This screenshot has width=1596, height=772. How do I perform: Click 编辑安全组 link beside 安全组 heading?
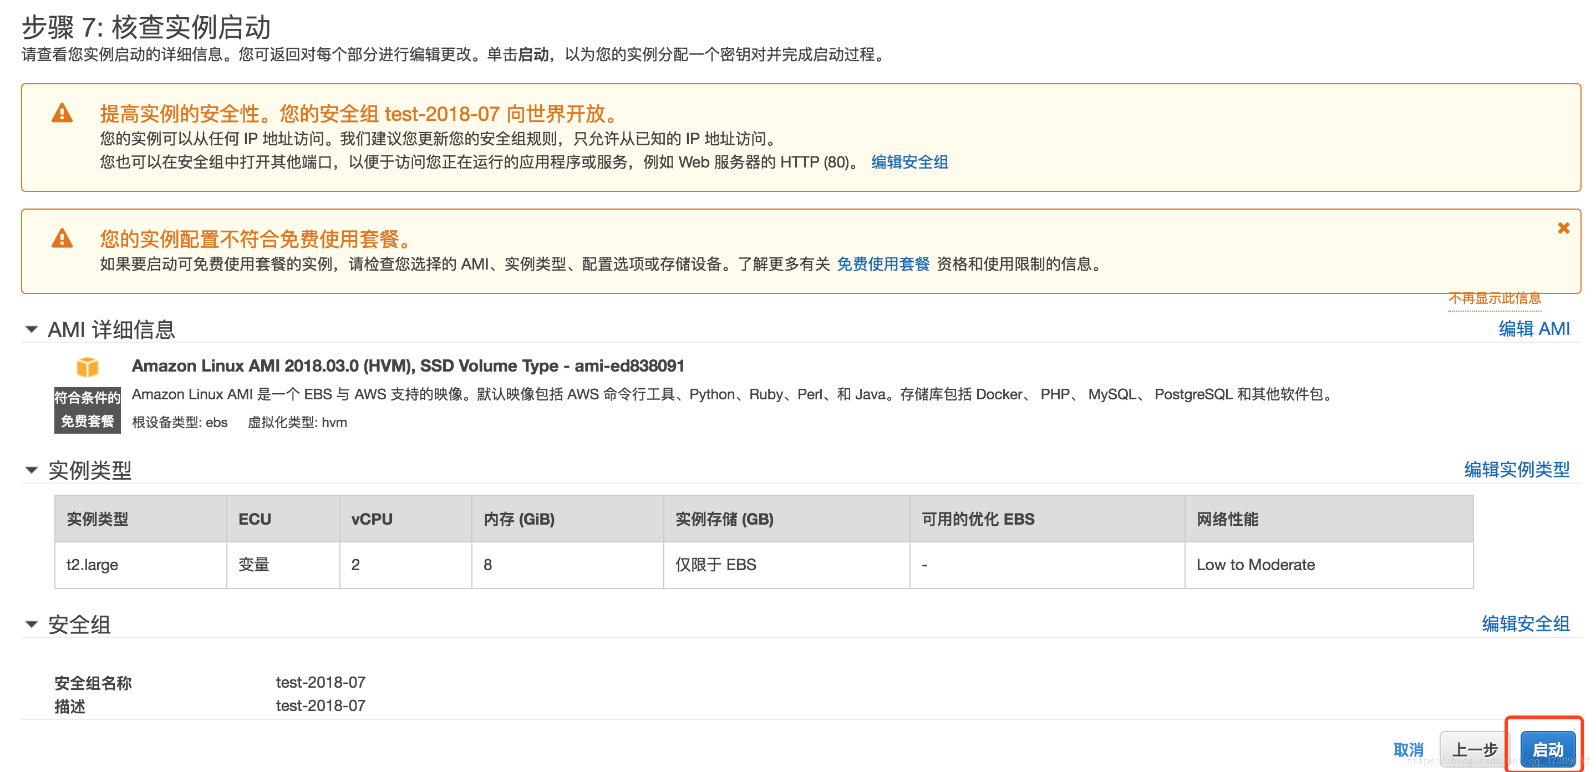pyautogui.click(x=1526, y=623)
